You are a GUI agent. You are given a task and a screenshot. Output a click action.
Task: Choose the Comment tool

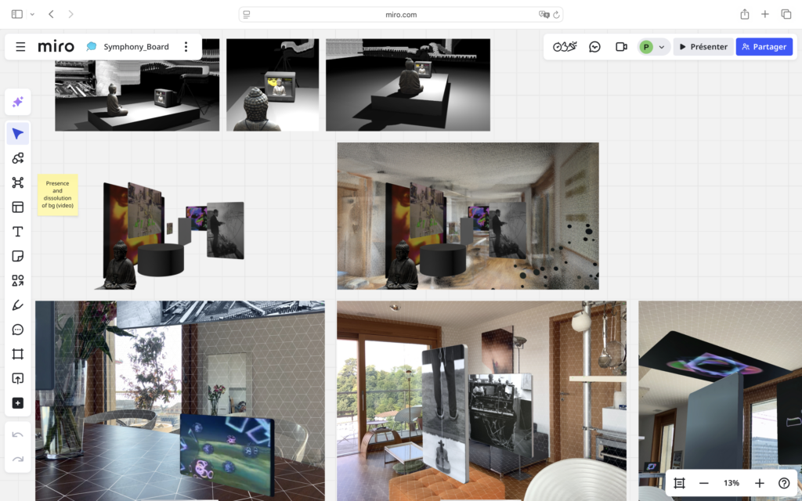coord(17,330)
